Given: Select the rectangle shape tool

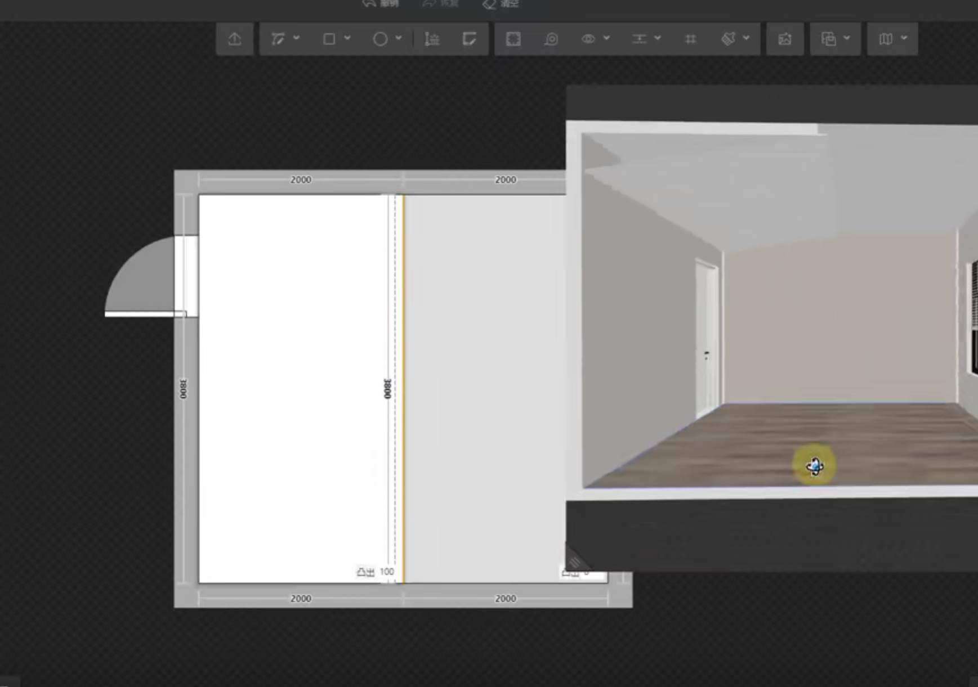Looking at the screenshot, I should click(x=329, y=39).
